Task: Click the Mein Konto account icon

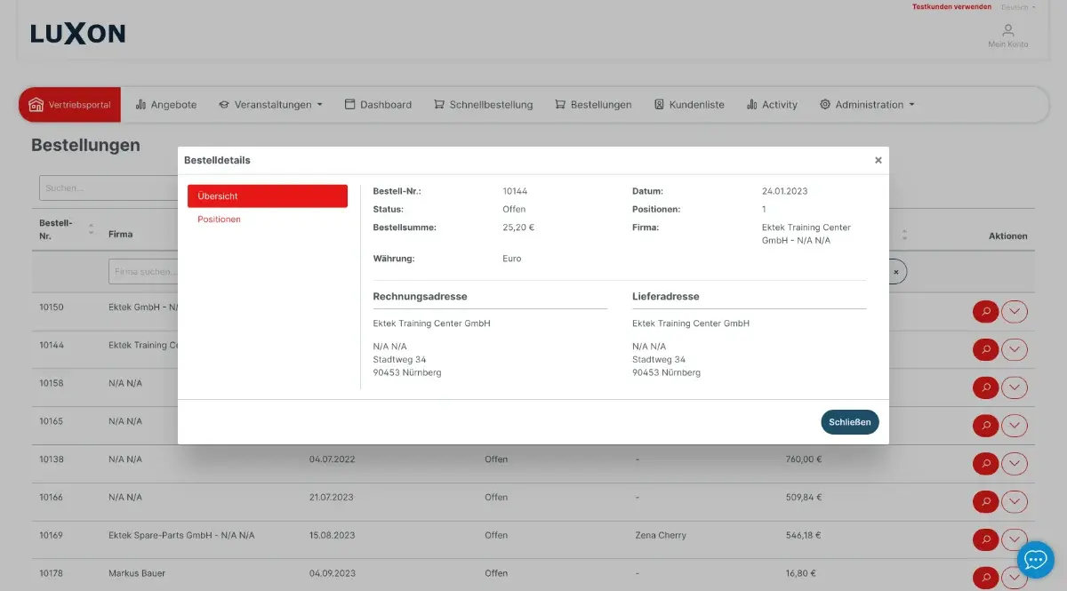Action: 1007,30
